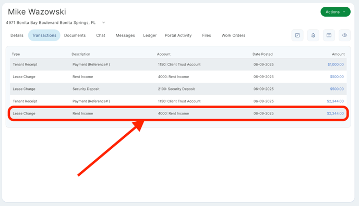This screenshot has height=206, width=359.
Task: Open the green Actions dropdown
Action: [x=335, y=11]
